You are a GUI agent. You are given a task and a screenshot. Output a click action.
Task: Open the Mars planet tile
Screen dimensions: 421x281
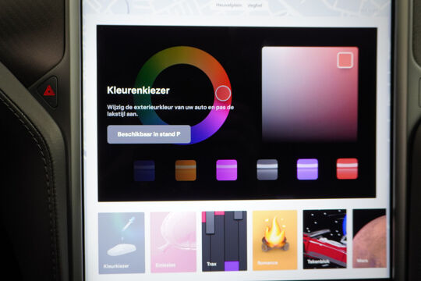pos(370,238)
